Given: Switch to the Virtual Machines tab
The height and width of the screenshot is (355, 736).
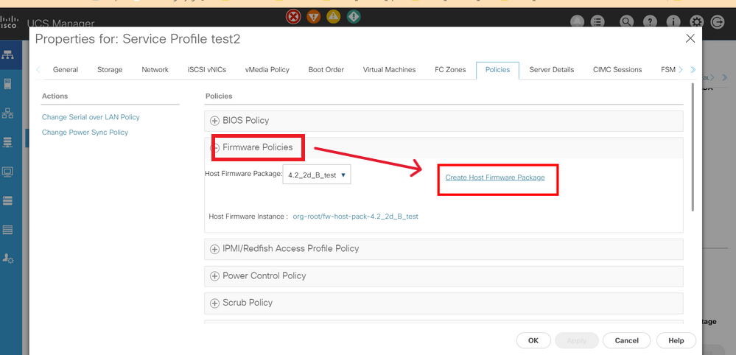Looking at the screenshot, I should pos(389,69).
